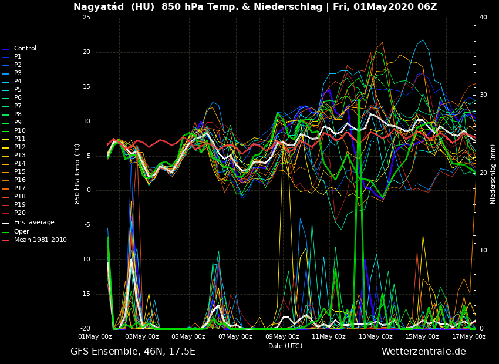Viewport: 499px width, 364px height.
Task: Select the 09May 00z date tick
Action: pos(282,337)
